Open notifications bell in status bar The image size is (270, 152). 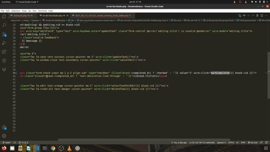(266, 143)
